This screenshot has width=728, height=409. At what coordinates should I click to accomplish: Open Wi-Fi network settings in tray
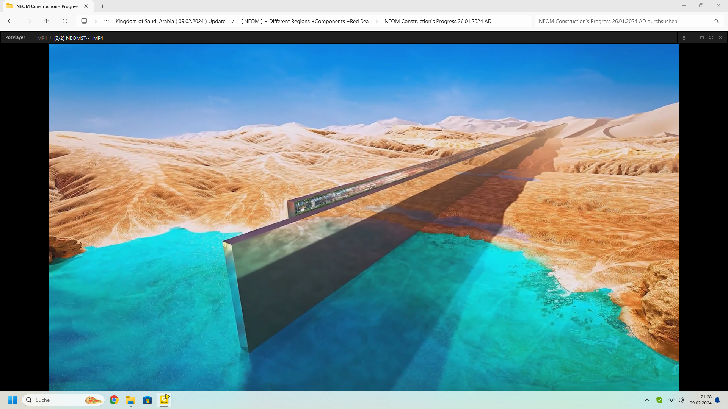pos(672,400)
